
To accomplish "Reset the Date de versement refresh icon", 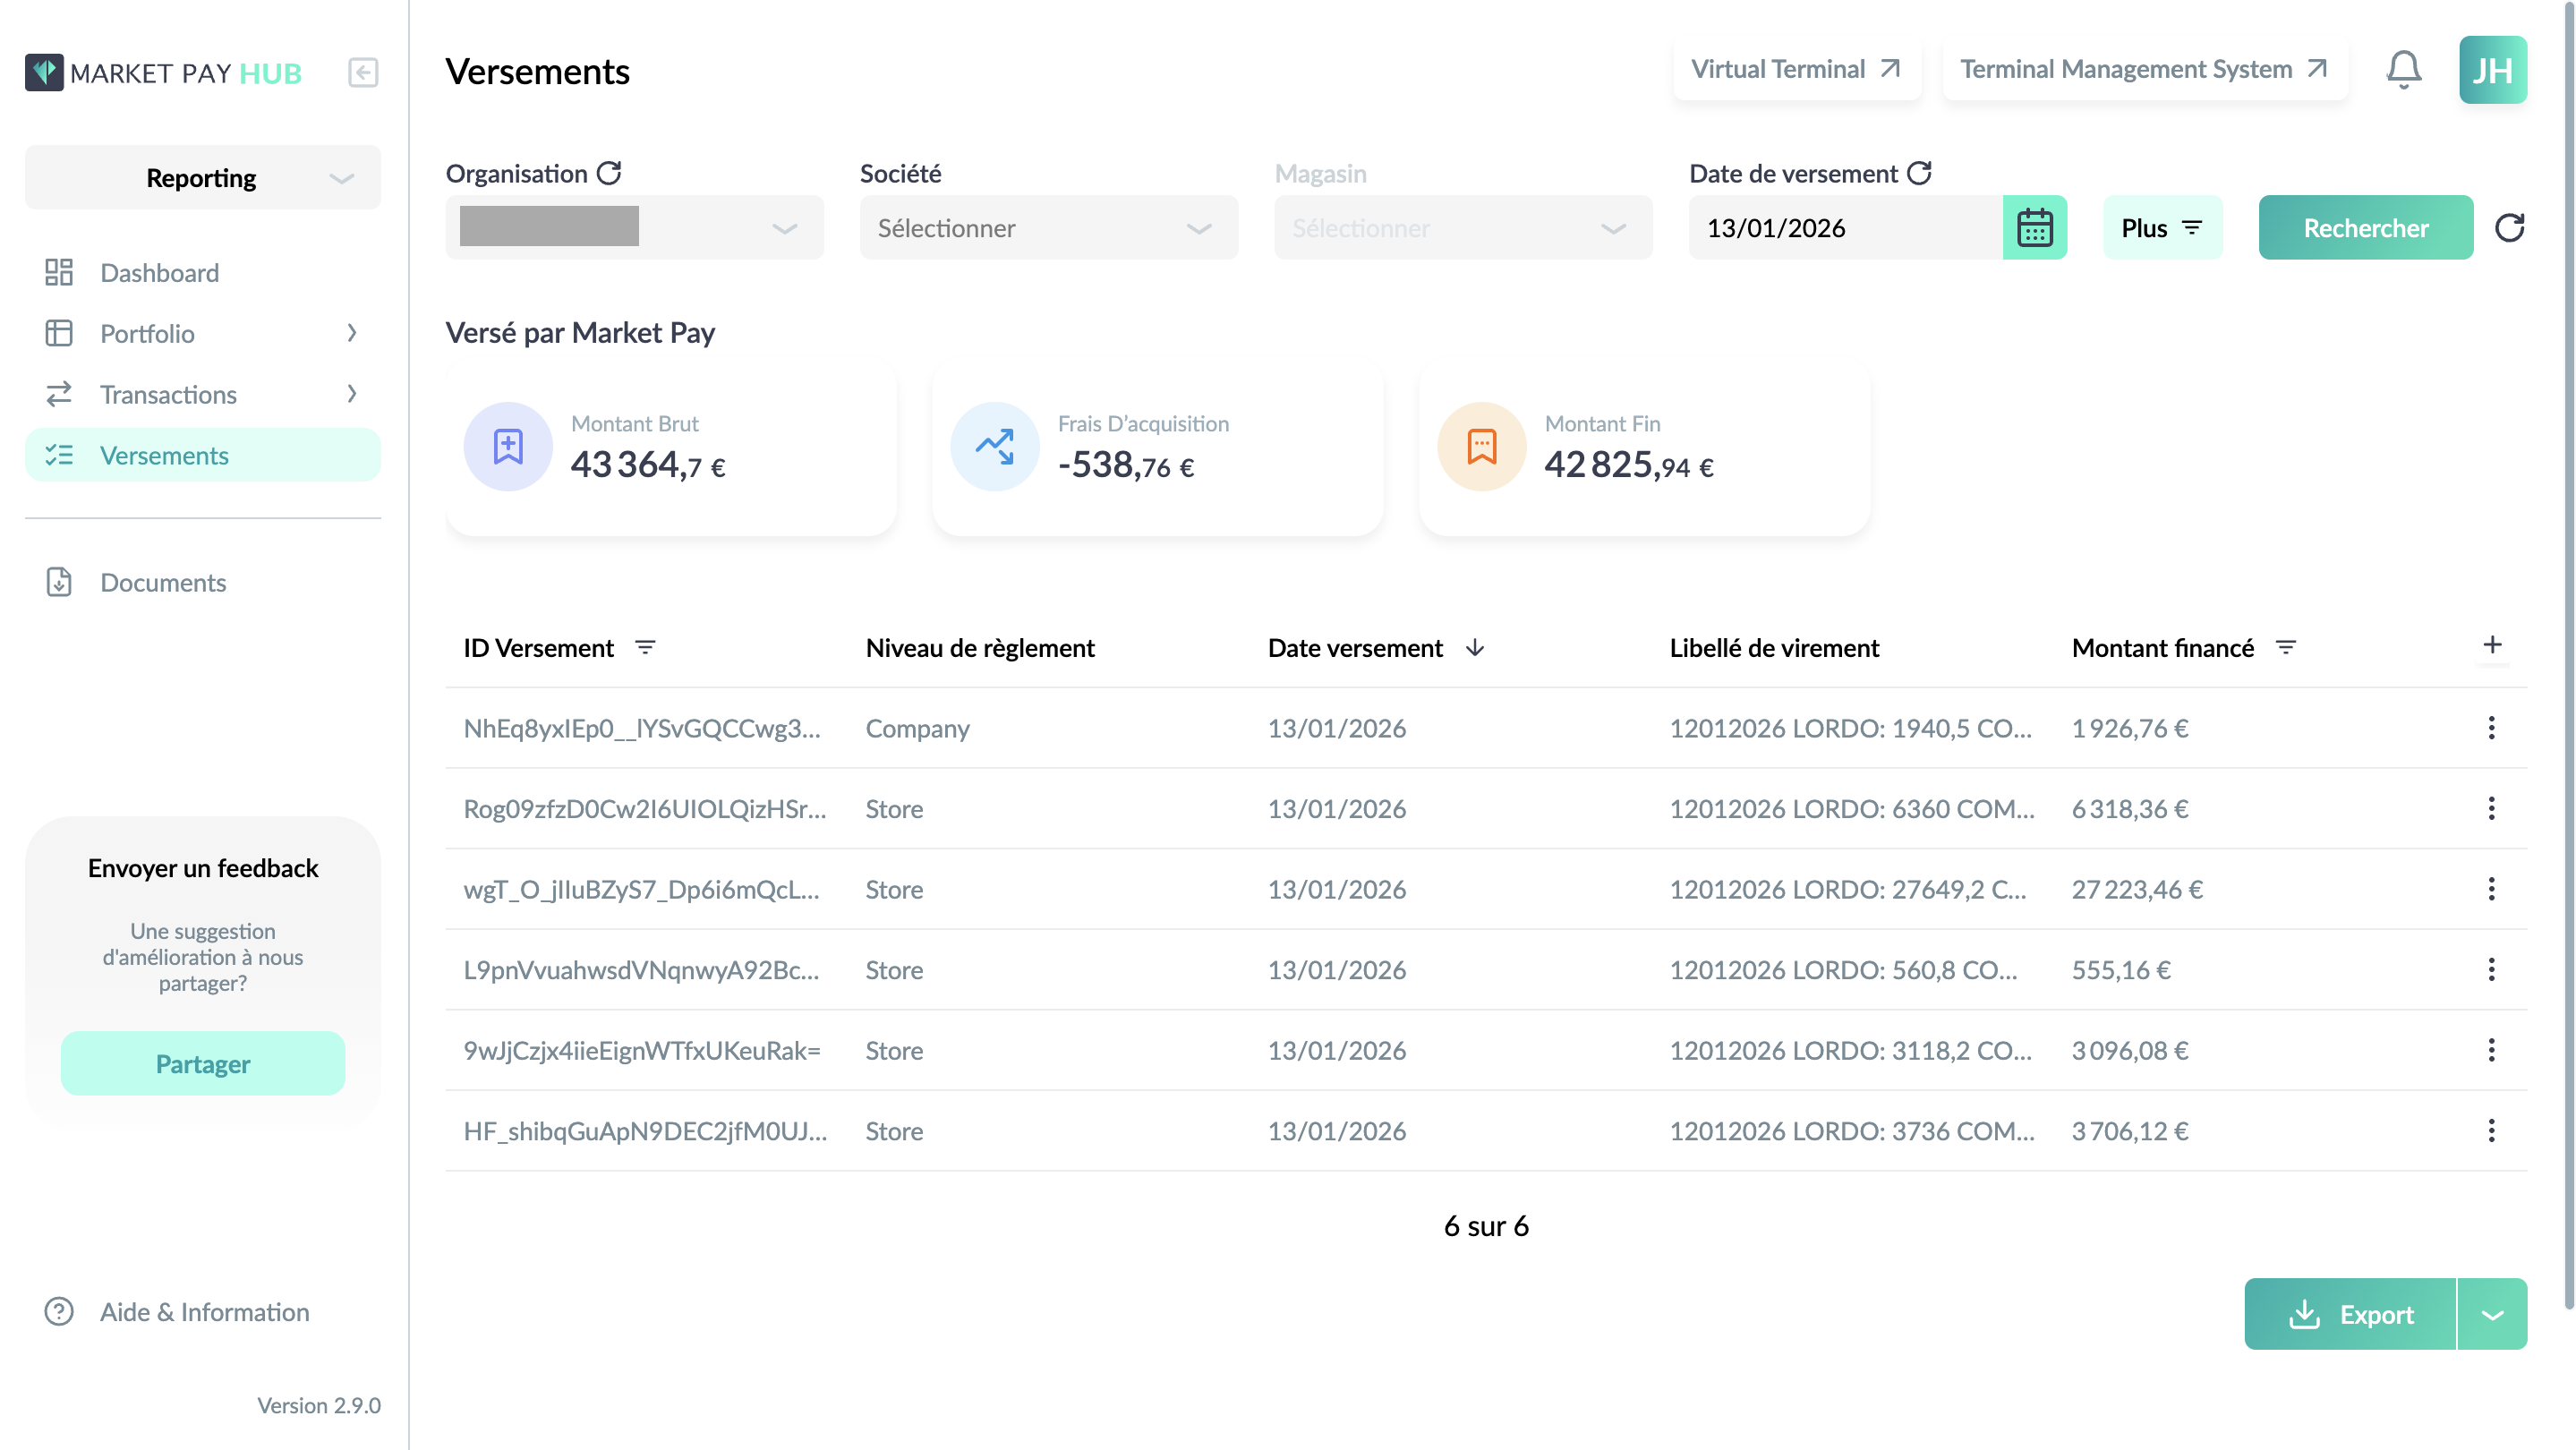I will click(1919, 173).
